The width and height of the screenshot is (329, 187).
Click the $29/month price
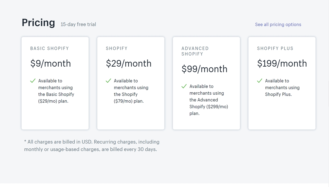(x=129, y=64)
